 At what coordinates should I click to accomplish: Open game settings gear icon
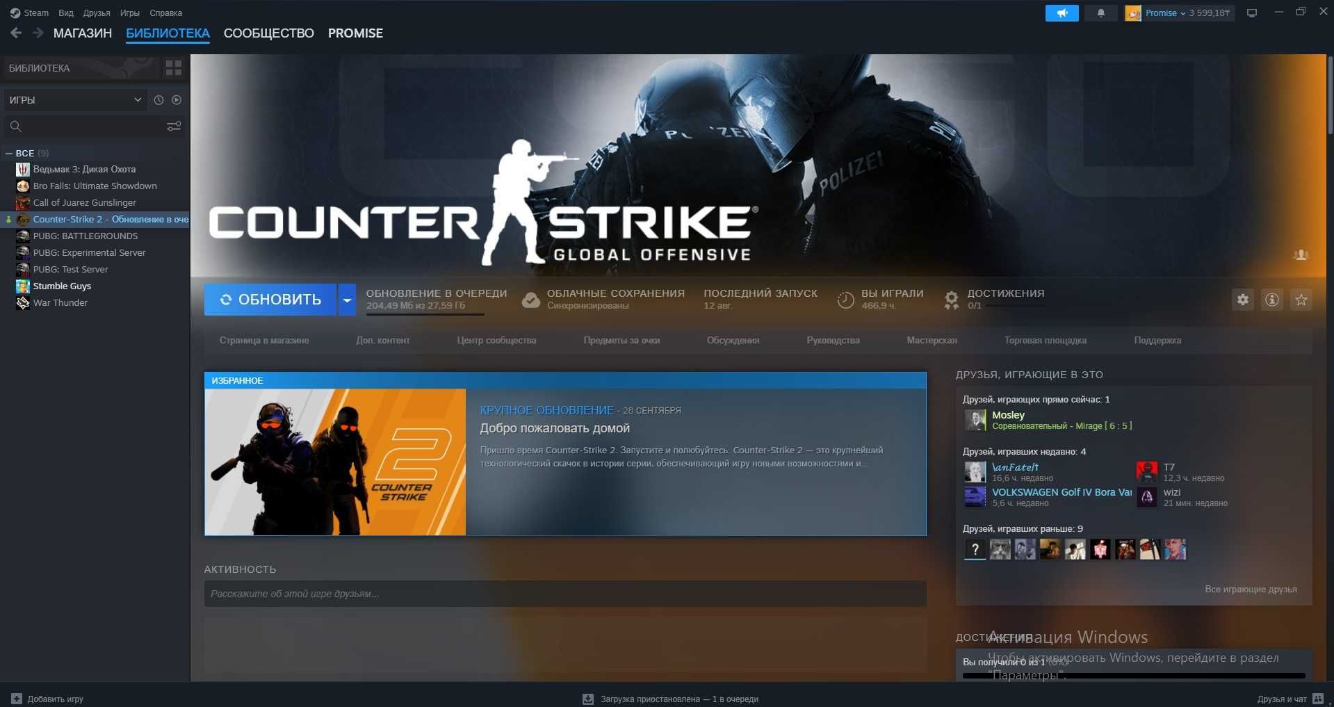click(1242, 300)
